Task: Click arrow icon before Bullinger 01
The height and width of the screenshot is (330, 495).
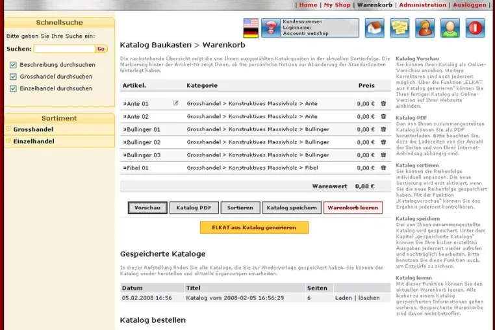Action: pos(125,129)
